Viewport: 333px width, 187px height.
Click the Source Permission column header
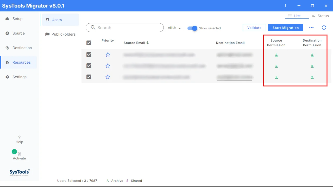click(x=276, y=43)
